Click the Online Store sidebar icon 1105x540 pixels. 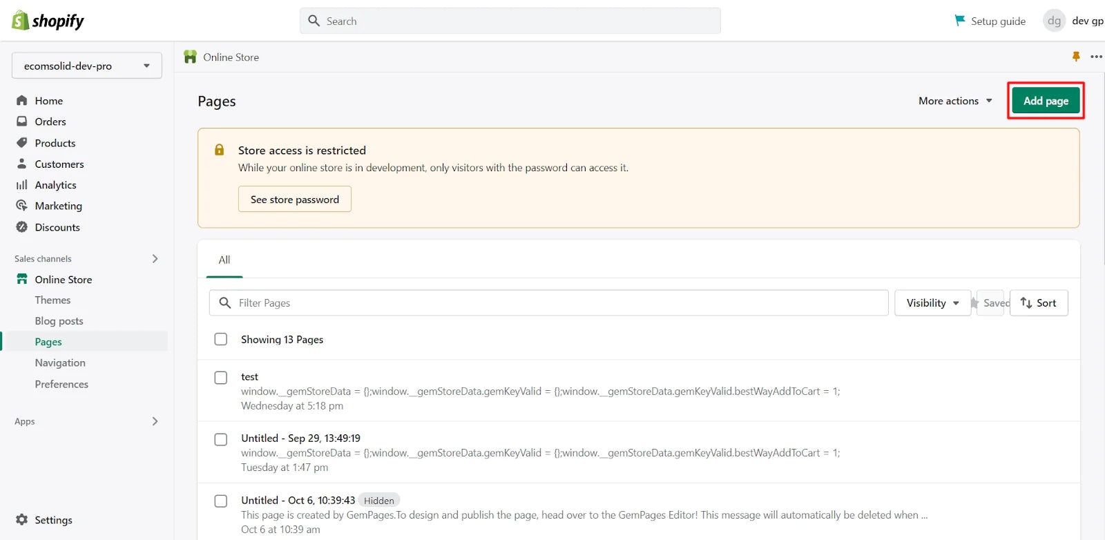pyautogui.click(x=22, y=279)
